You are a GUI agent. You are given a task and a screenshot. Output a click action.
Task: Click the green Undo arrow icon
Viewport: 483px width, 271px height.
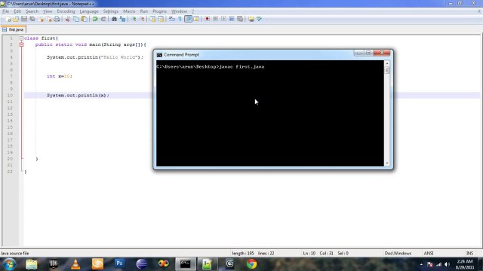[95, 19]
